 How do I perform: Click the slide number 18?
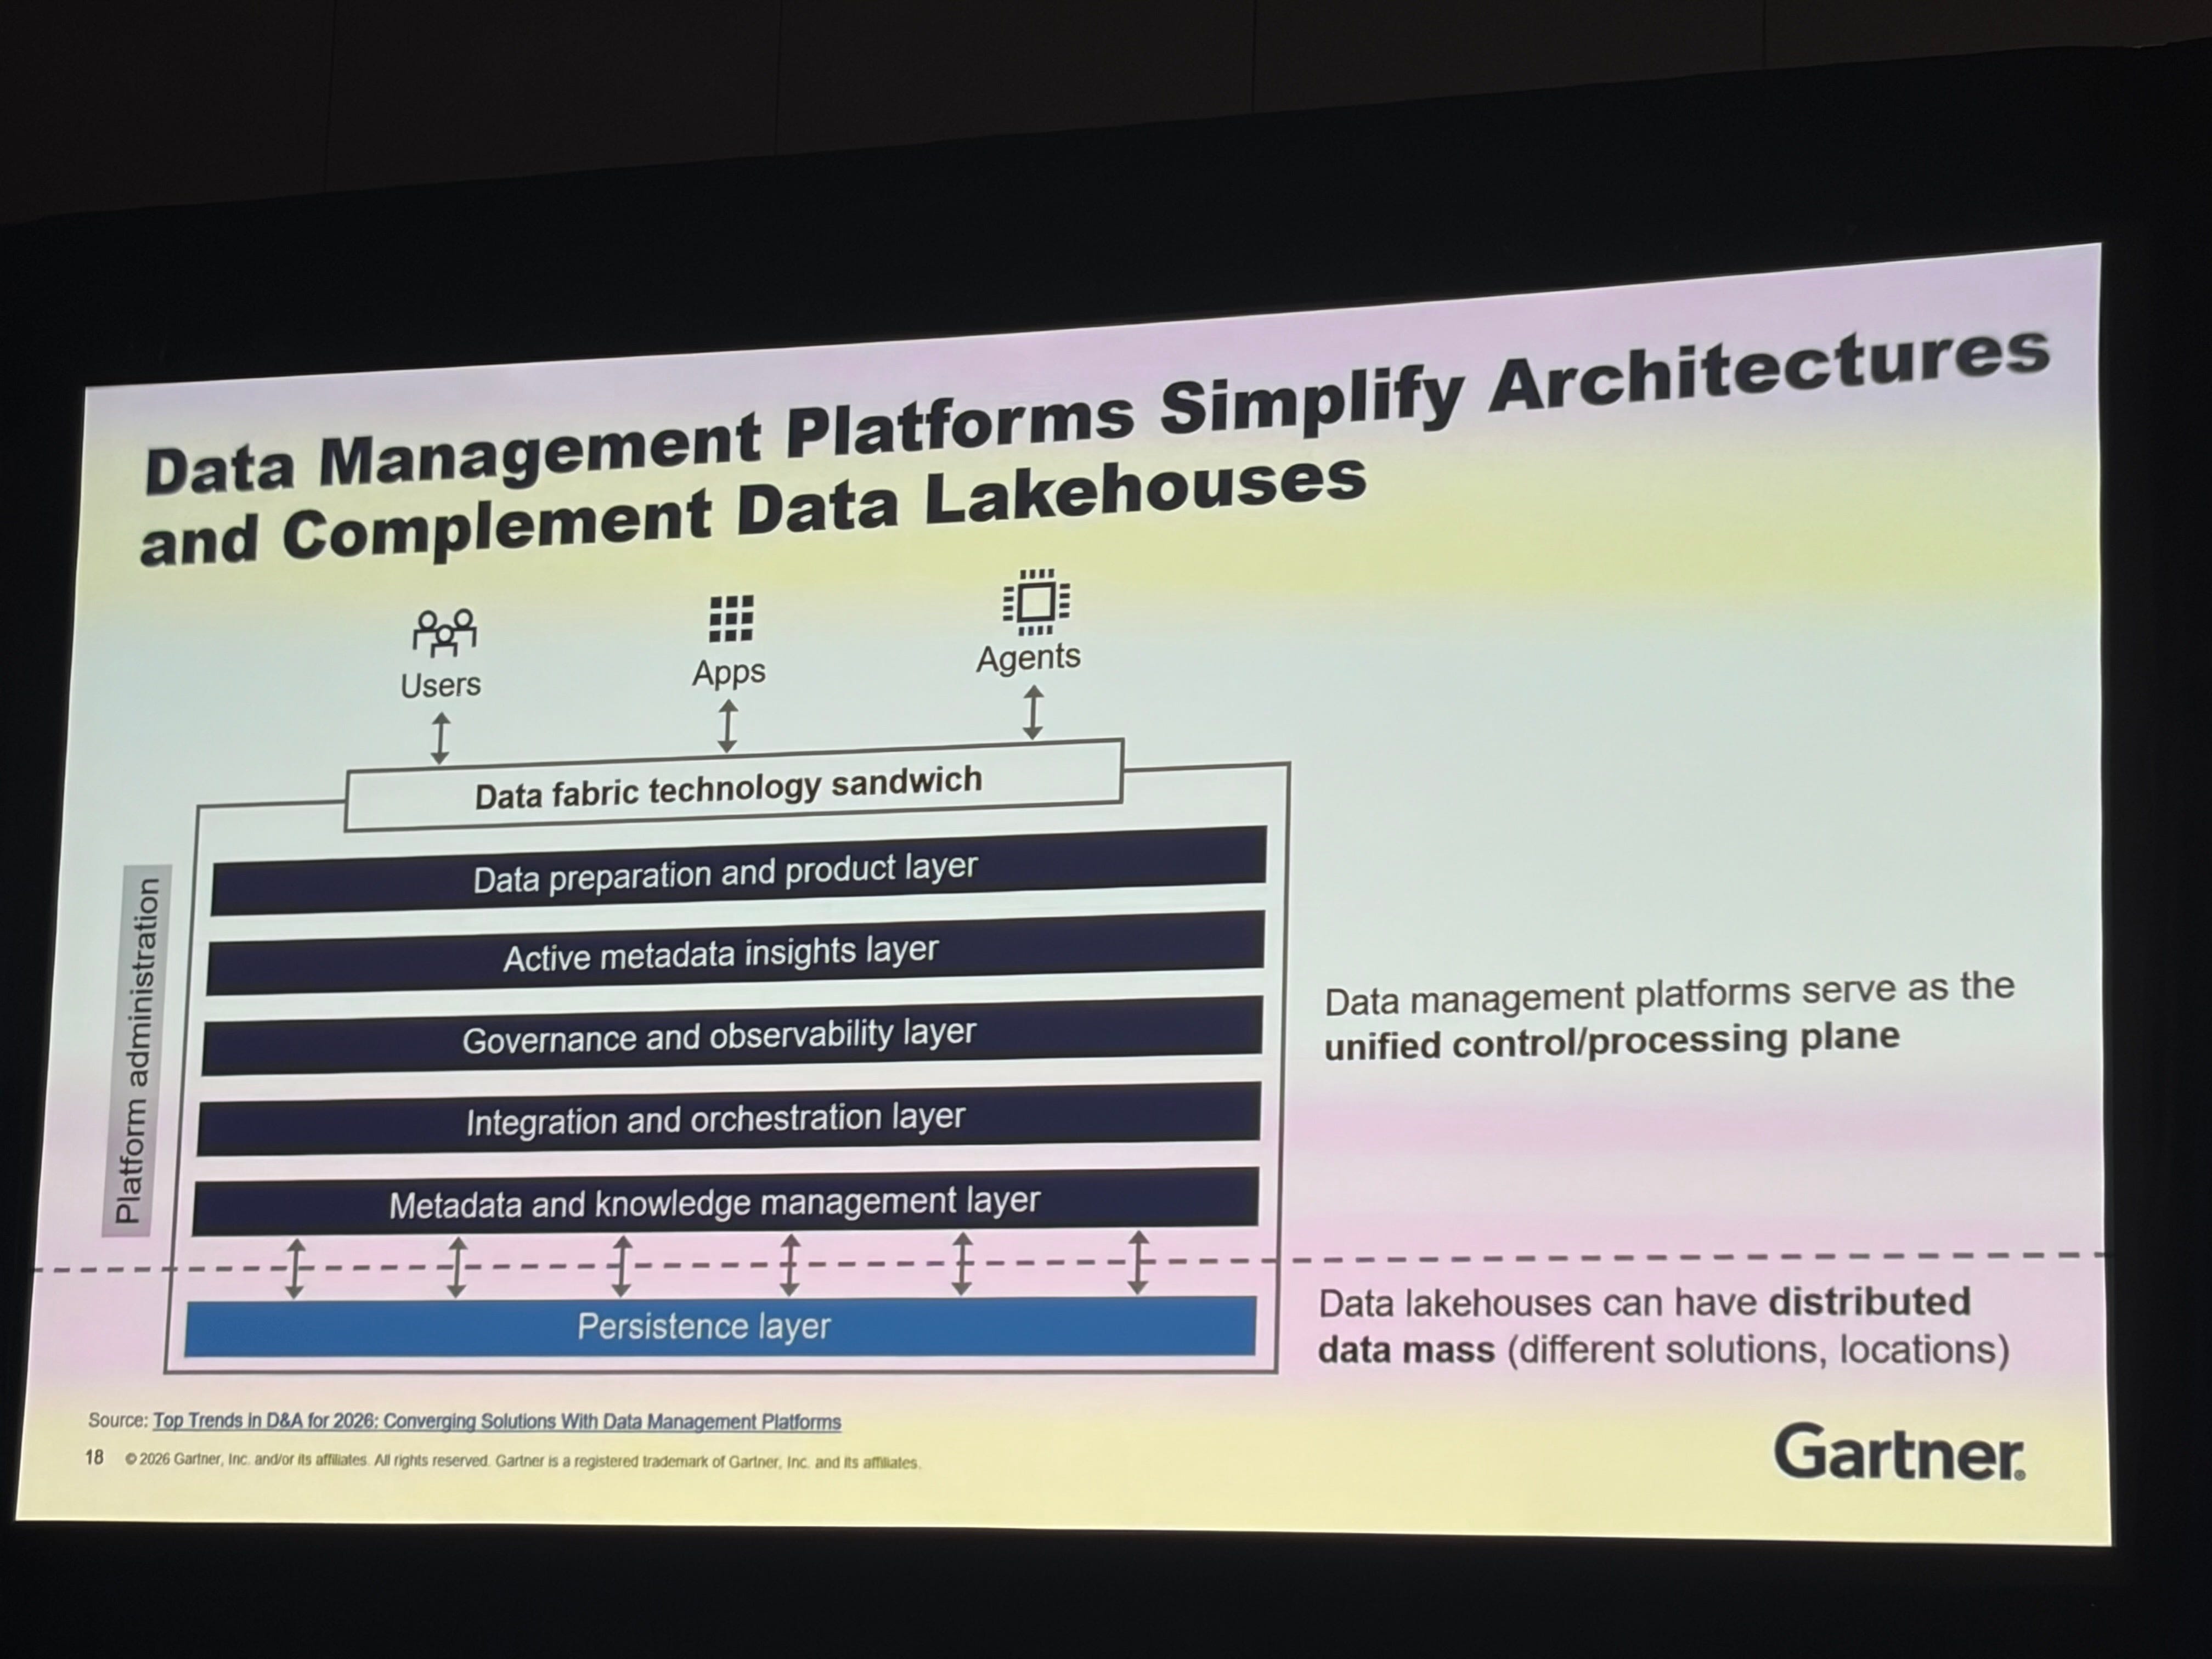tap(94, 1457)
